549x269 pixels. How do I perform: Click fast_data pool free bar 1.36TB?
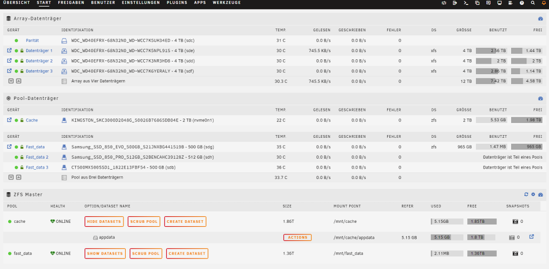click(x=482, y=253)
